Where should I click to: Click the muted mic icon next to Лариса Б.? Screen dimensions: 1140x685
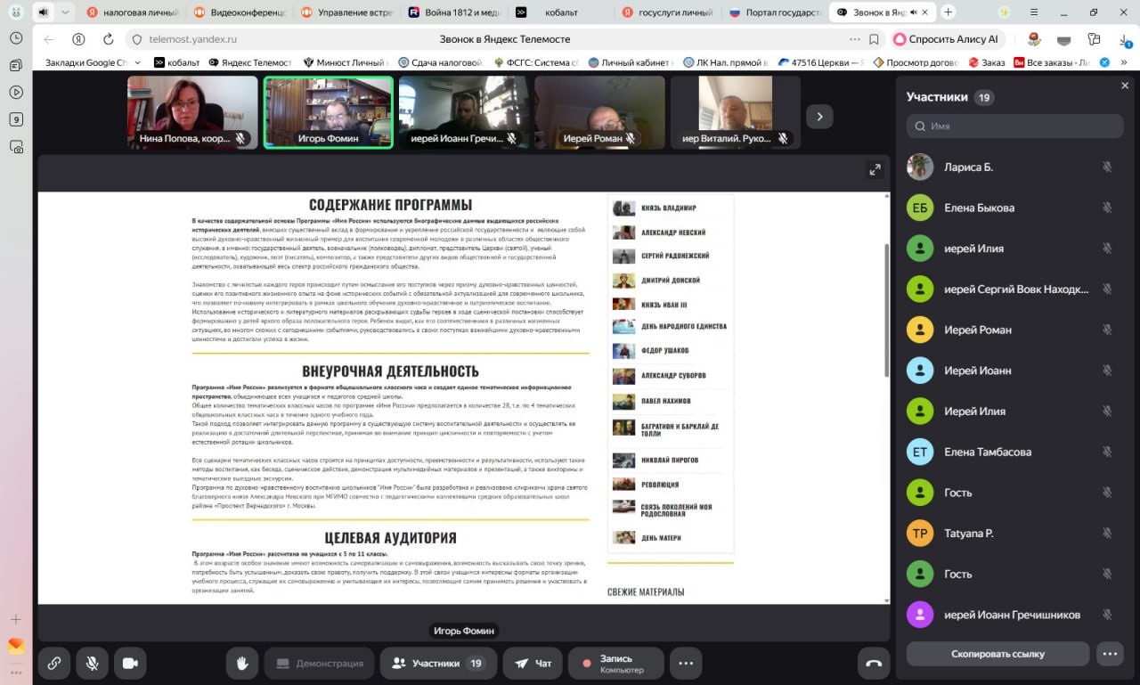point(1107,167)
